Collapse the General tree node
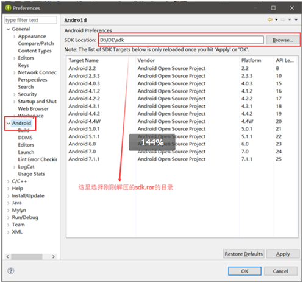Viewport: 303px width, 283px height. 9,29
